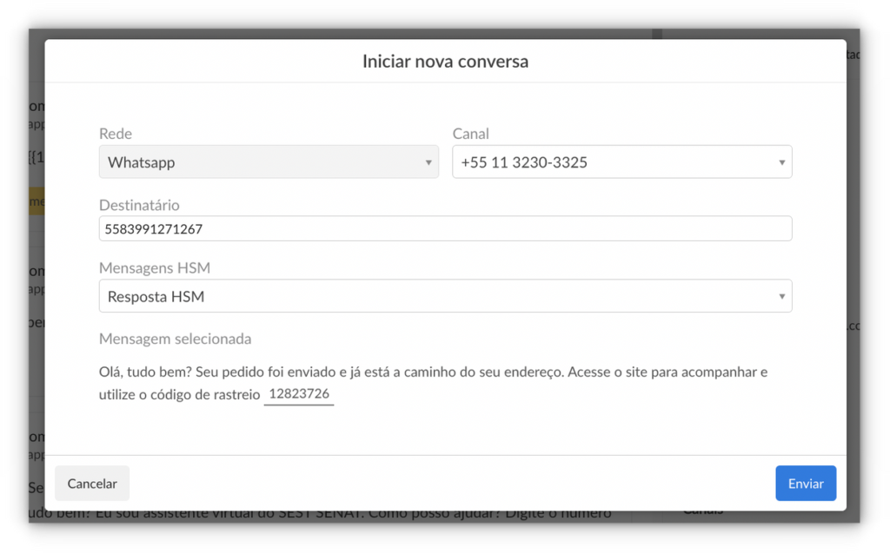Click the código de rastreio text in preview
This screenshot has height=553, width=890.
[x=209, y=395]
